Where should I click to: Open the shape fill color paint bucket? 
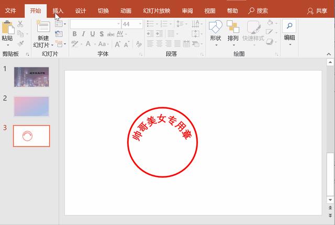269,23
